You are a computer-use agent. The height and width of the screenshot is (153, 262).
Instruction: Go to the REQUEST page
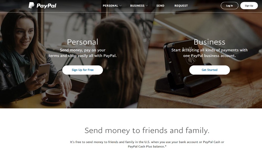pyautogui.click(x=181, y=6)
